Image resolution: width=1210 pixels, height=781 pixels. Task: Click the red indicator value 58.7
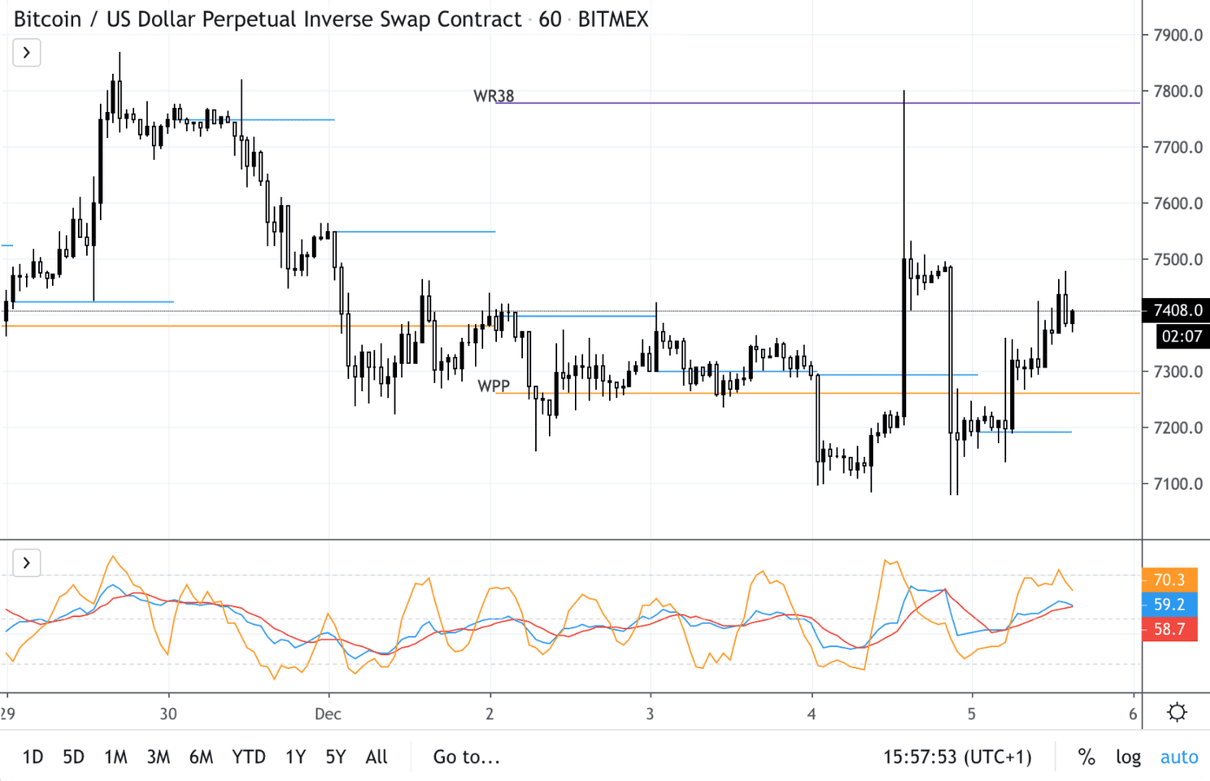pos(1169,629)
